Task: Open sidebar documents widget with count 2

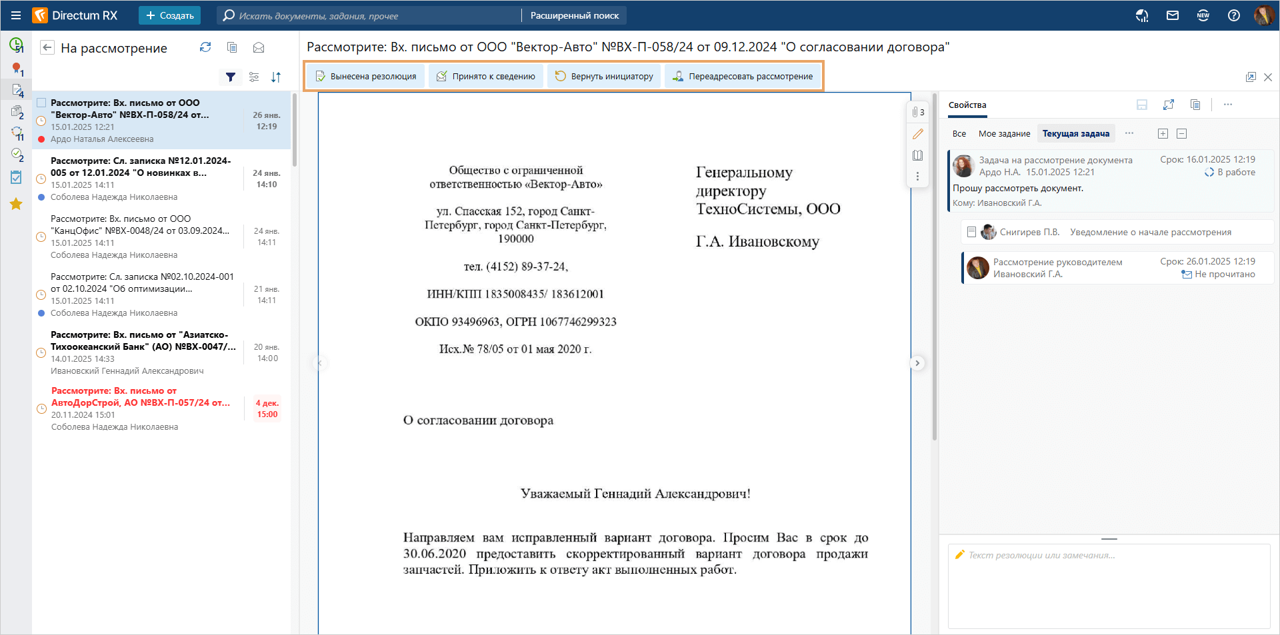Action: (17, 112)
